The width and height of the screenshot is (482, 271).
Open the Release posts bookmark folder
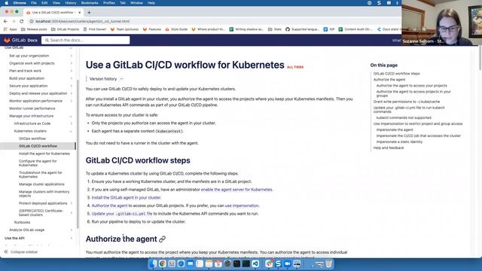pyautogui.click(x=34, y=29)
